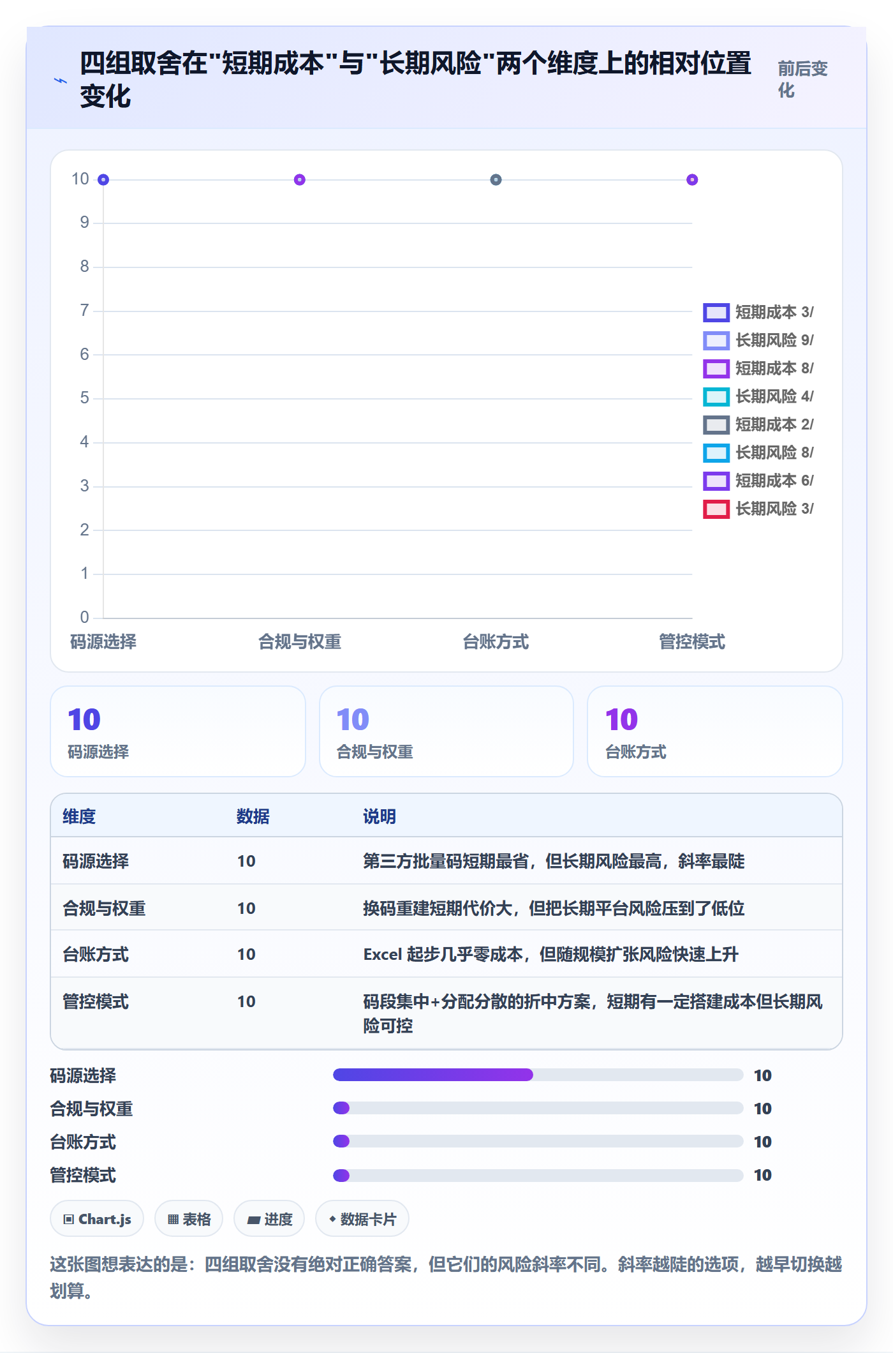The height and width of the screenshot is (1353, 893).
Task: Click the description 第三方批量码短期最省
Action: click(554, 861)
